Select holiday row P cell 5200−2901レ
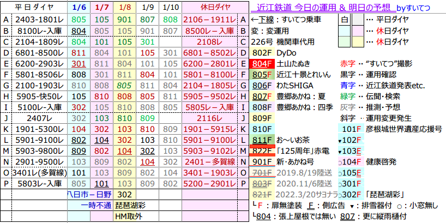The height and width of the screenshot is (223, 446). pos(209,184)
